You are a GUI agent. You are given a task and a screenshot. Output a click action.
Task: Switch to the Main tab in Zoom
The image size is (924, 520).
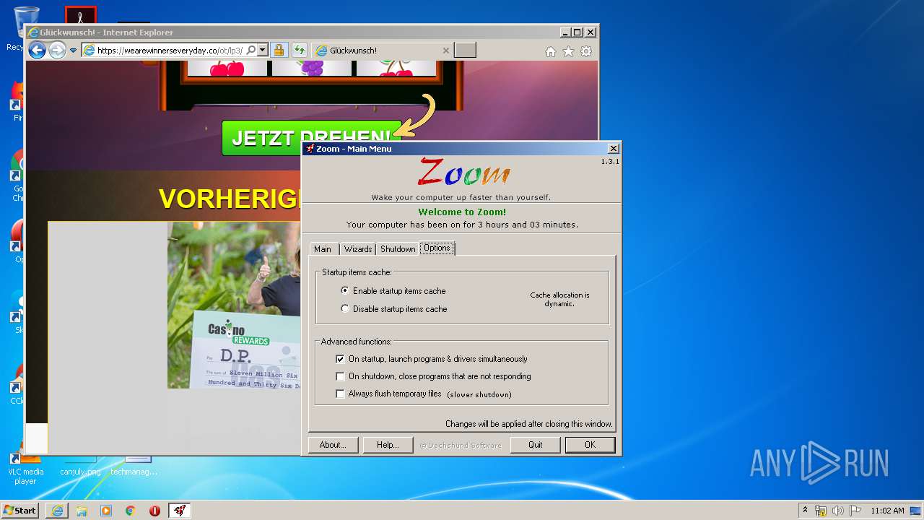323,248
